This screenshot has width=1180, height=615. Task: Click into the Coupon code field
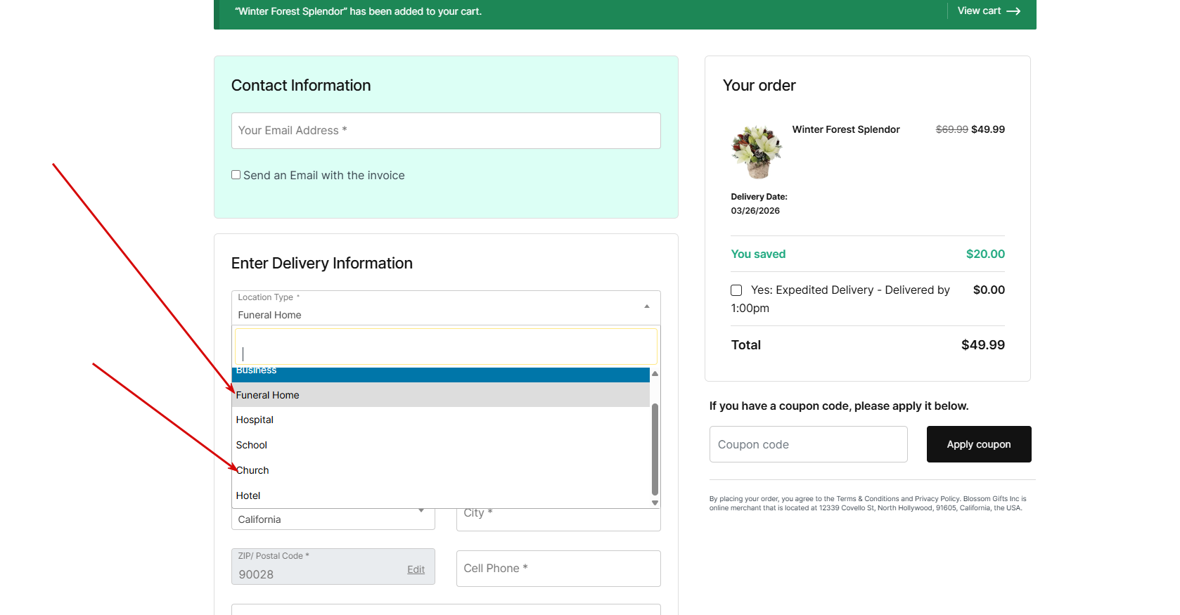pos(808,444)
